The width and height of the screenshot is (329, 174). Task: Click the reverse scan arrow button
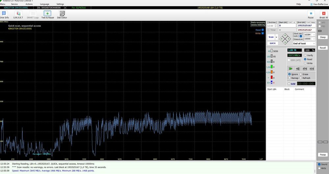coord(298,69)
